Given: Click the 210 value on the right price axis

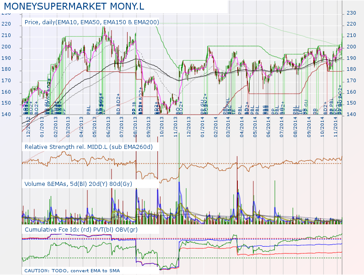Looking at the screenshot, I should coord(352,36).
